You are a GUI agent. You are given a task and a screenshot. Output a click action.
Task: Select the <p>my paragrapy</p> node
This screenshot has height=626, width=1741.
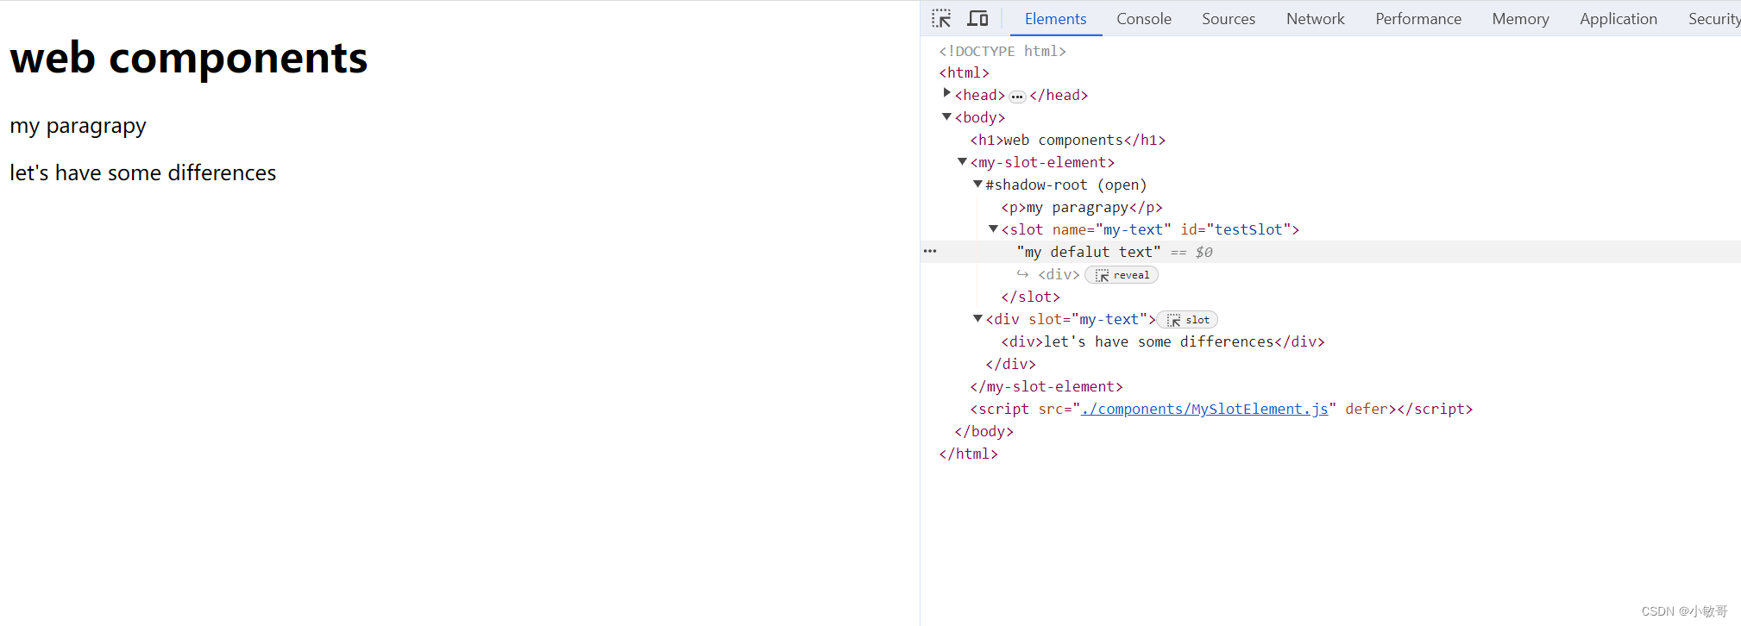click(1082, 207)
